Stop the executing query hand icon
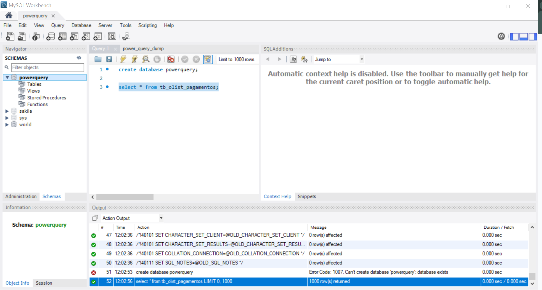This screenshot has width=542, height=290. 157,59
